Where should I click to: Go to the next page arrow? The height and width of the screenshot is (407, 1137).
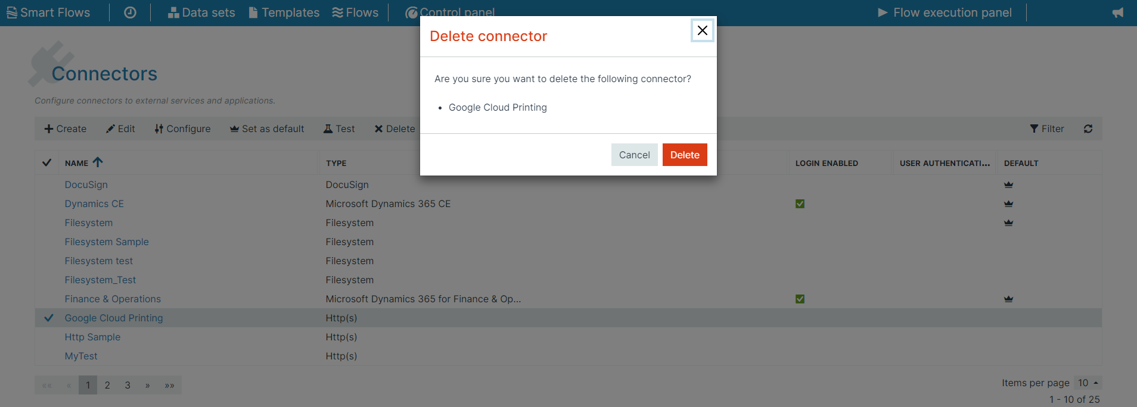147,385
